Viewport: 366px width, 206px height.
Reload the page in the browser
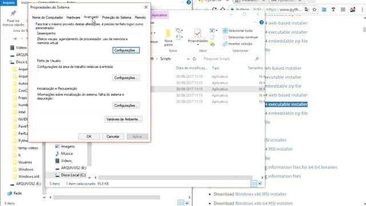[214, 10]
